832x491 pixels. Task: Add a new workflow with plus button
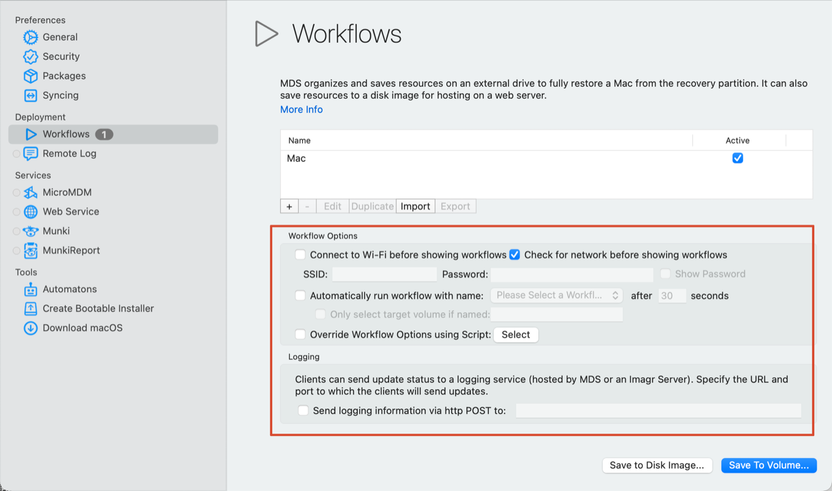click(x=289, y=206)
